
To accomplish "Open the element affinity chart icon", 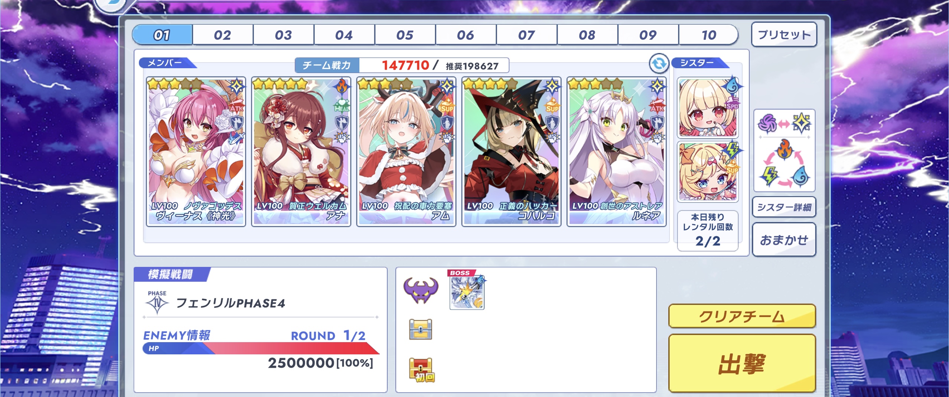I will 784,150.
